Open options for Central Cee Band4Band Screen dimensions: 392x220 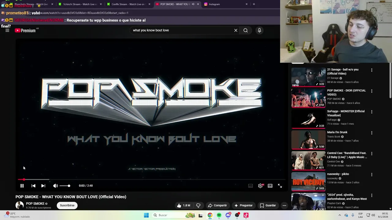pyautogui.click(x=372, y=154)
